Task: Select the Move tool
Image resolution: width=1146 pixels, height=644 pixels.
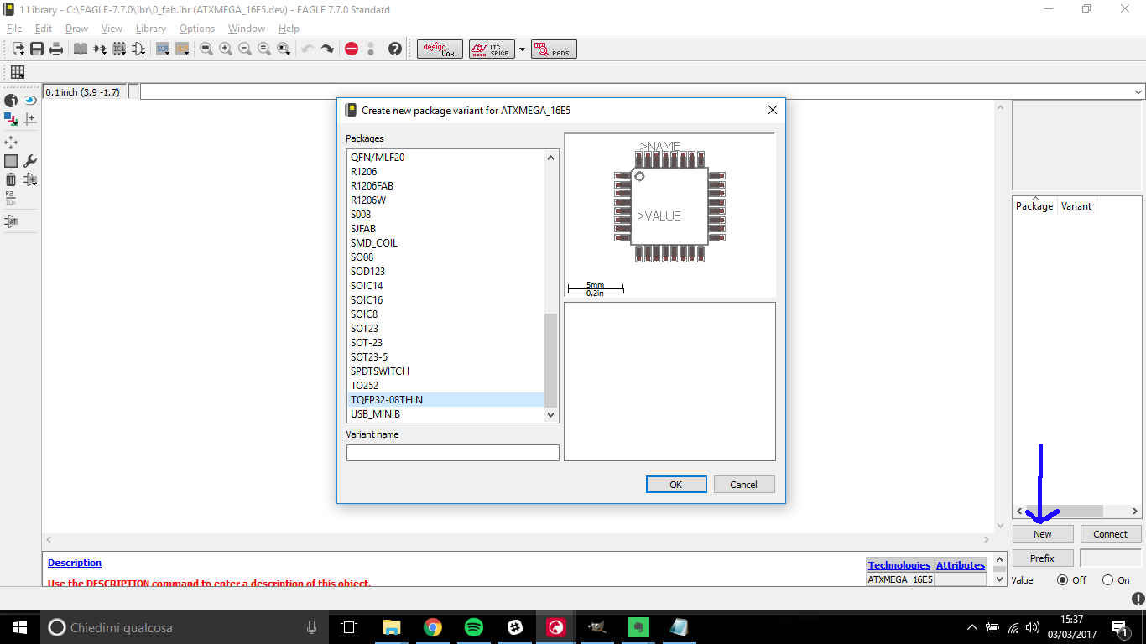Action: click(x=11, y=143)
